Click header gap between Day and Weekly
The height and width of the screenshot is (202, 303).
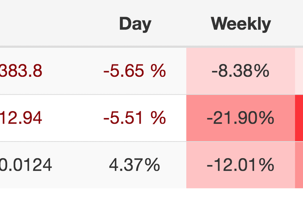coord(181,24)
